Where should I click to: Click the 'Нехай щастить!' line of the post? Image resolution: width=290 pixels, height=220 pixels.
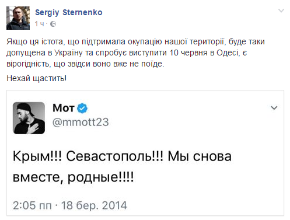click(36, 78)
